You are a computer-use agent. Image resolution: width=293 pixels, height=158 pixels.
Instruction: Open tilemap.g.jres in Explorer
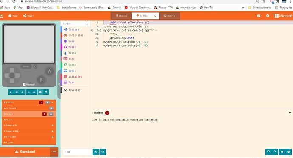tap(29, 131)
